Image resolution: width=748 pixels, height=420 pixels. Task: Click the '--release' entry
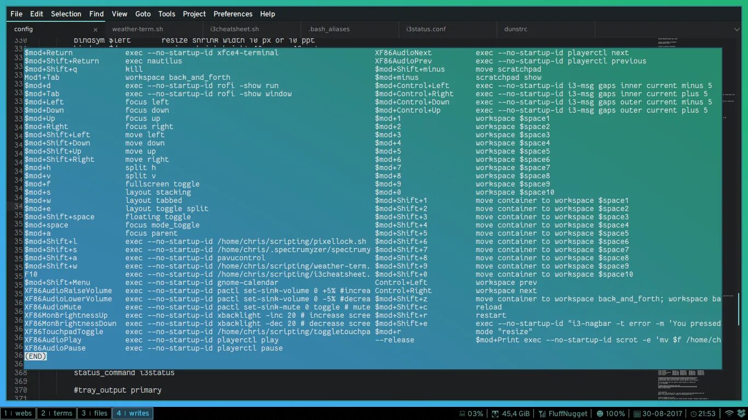394,340
